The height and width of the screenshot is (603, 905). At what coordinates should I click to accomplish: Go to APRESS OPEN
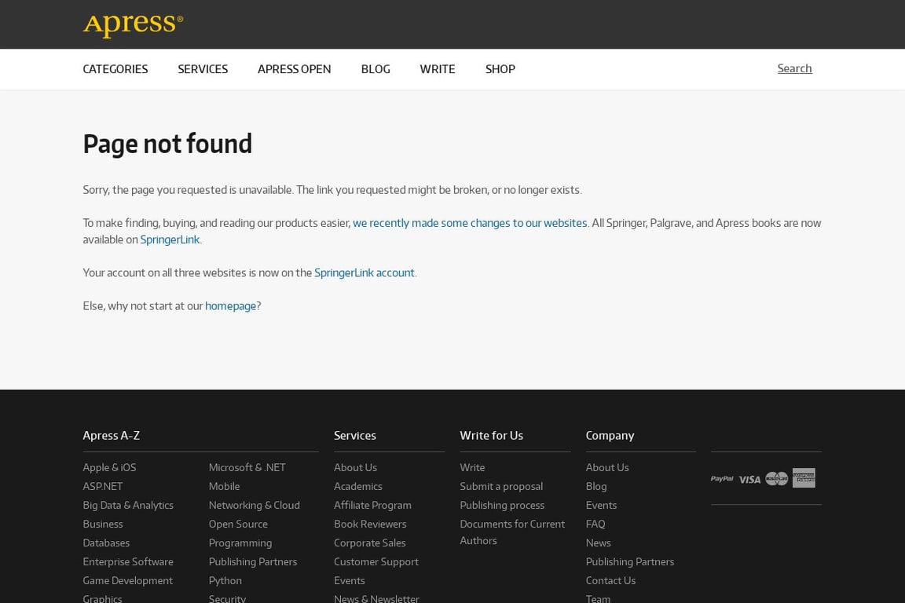tap(295, 69)
